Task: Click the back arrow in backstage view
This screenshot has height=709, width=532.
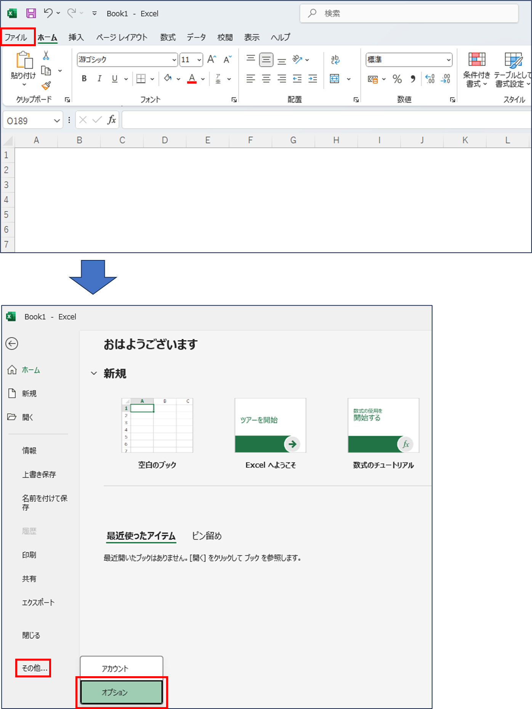Action: coord(12,343)
